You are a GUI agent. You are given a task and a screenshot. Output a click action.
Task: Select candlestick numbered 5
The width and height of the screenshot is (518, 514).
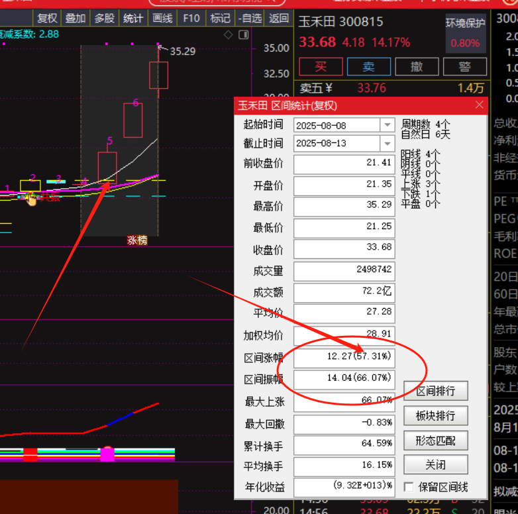pos(107,167)
